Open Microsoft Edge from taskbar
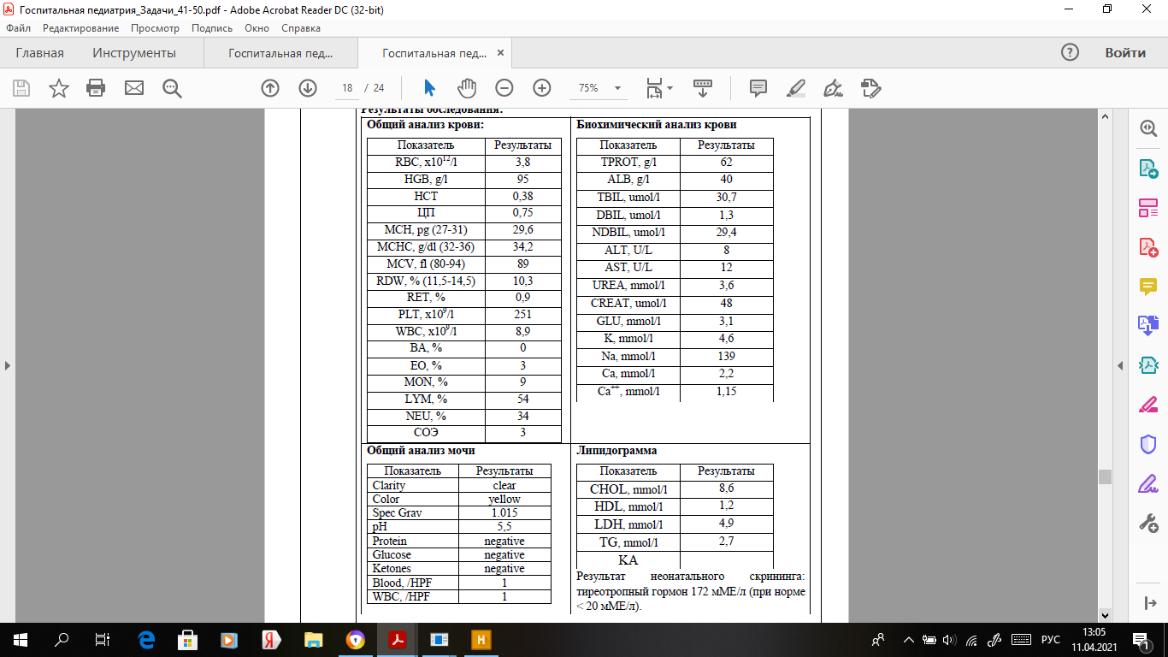 (145, 639)
